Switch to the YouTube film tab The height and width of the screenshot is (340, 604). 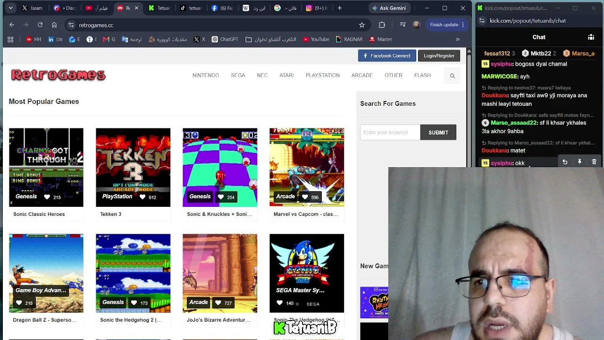pyautogui.click(x=97, y=8)
